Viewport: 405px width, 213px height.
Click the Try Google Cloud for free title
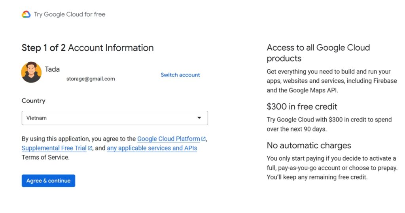(70, 15)
